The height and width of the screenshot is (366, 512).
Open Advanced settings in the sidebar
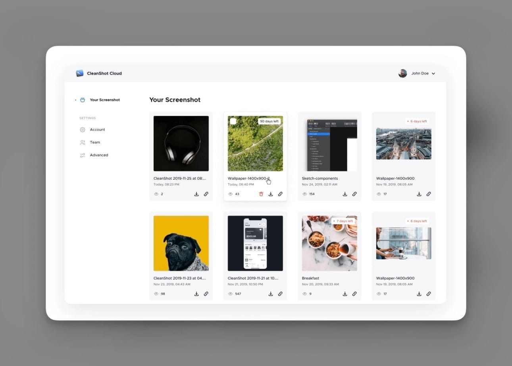tap(99, 155)
